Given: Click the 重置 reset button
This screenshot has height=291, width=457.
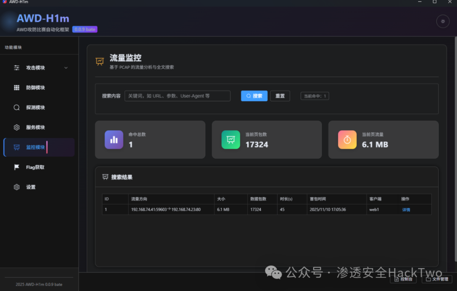Looking at the screenshot, I should tap(280, 96).
